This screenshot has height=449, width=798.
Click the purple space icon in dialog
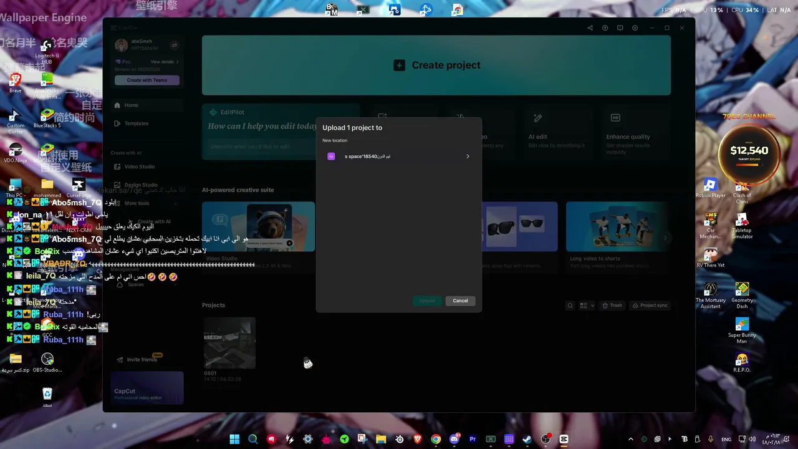(331, 157)
